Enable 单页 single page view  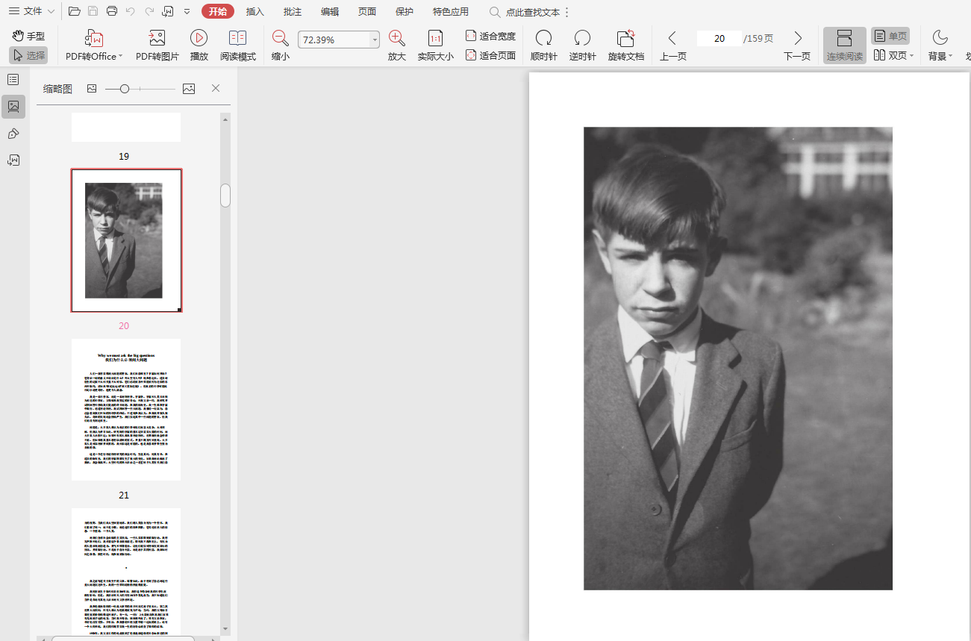click(890, 36)
